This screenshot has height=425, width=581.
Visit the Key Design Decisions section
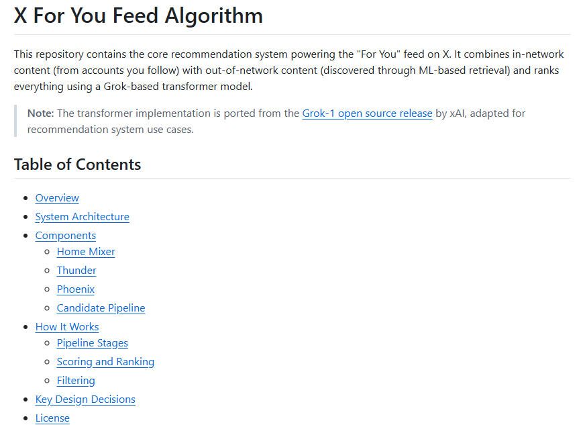point(85,399)
